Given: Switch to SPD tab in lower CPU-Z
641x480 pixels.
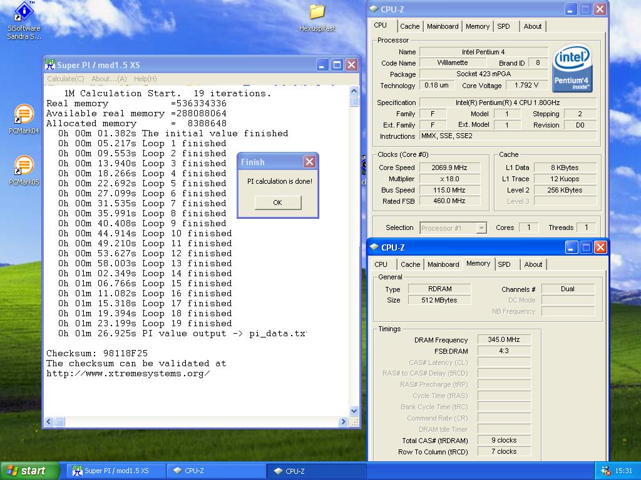Looking at the screenshot, I should (x=505, y=264).
